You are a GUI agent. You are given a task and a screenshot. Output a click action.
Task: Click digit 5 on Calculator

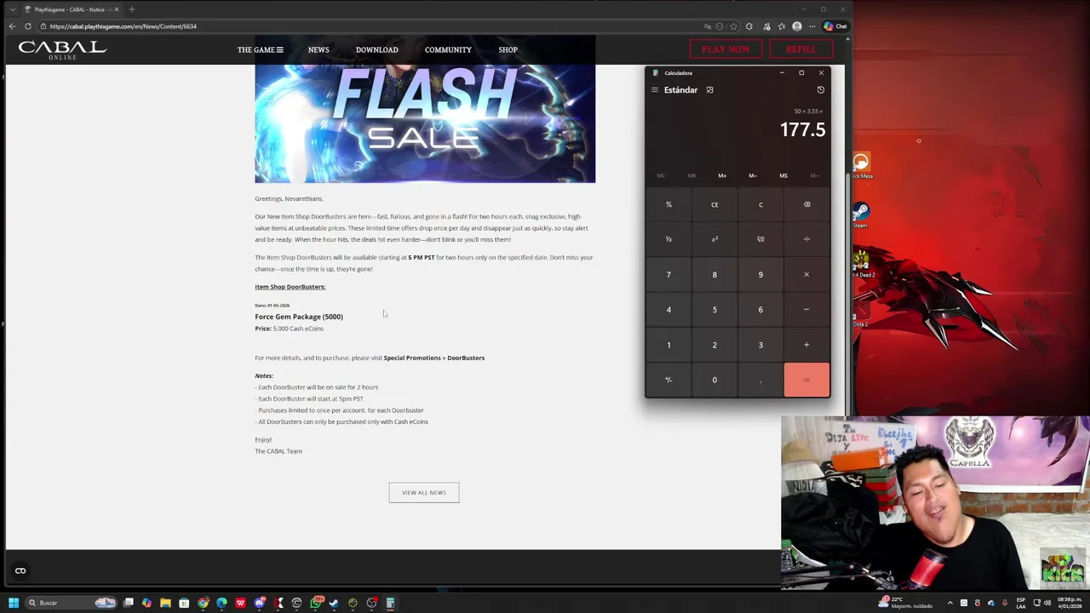pos(714,309)
